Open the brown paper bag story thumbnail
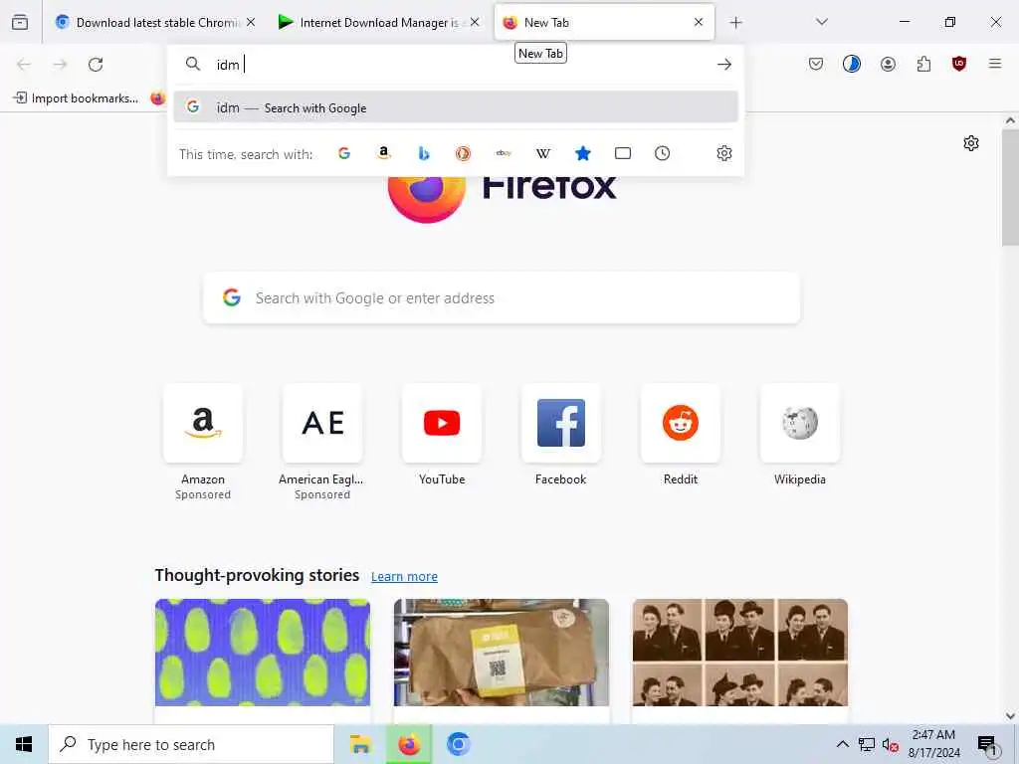Image resolution: width=1019 pixels, height=764 pixels. 502,653
